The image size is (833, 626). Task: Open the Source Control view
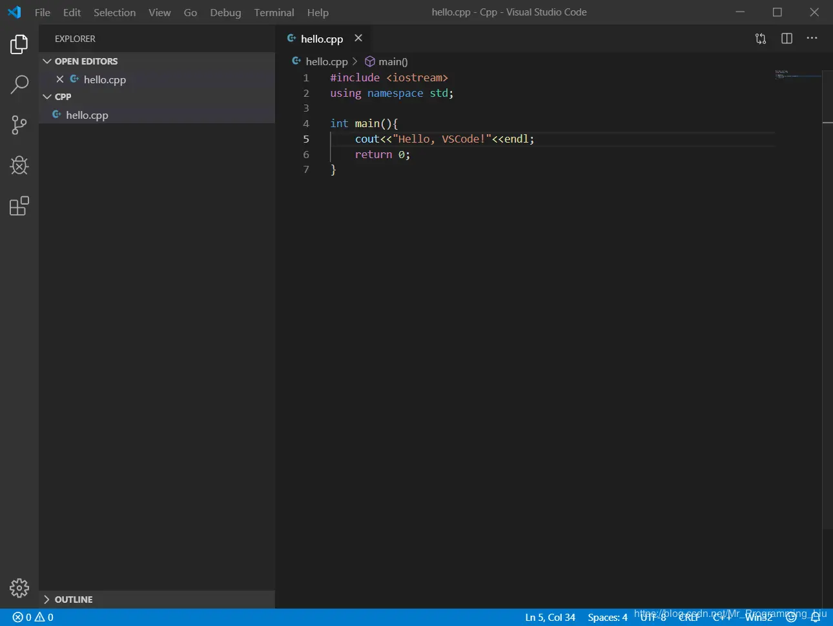(x=19, y=125)
